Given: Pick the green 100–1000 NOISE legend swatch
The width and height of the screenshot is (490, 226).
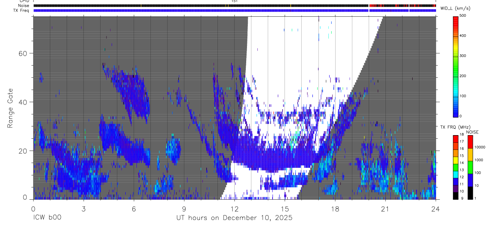Looking at the screenshot, I should (470, 167).
